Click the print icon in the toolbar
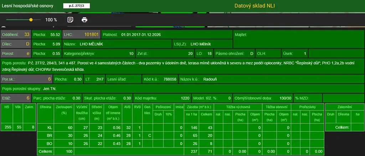Image resolution: width=365 pixels, height=156 pixels. point(84,20)
